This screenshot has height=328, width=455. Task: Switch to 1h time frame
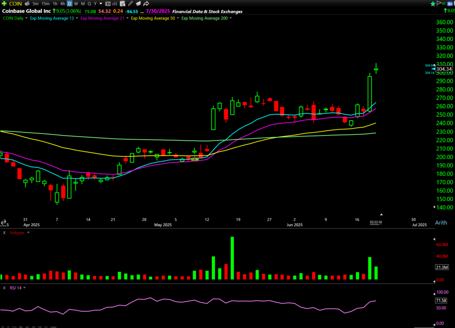coord(55,4)
